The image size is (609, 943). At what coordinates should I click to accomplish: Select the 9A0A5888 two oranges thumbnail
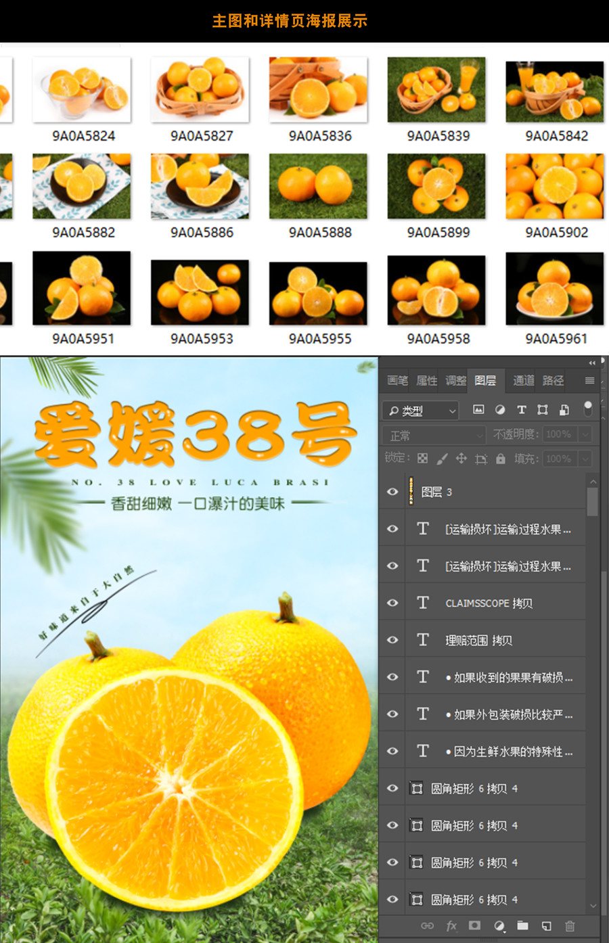click(318, 186)
